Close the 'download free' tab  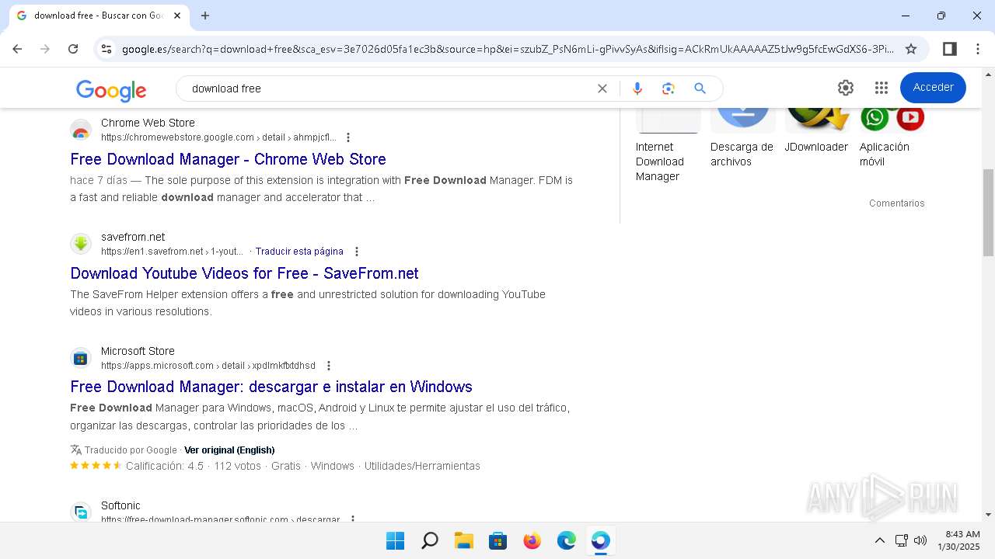point(178,16)
